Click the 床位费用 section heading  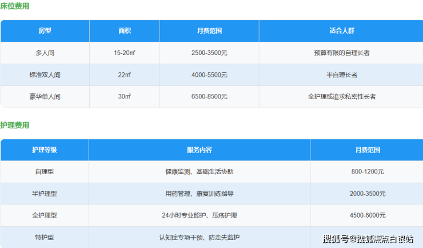15,6
